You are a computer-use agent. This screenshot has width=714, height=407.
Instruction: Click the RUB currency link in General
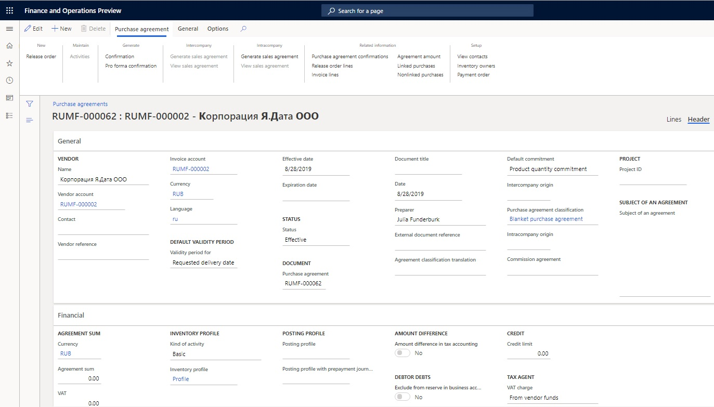(x=178, y=194)
